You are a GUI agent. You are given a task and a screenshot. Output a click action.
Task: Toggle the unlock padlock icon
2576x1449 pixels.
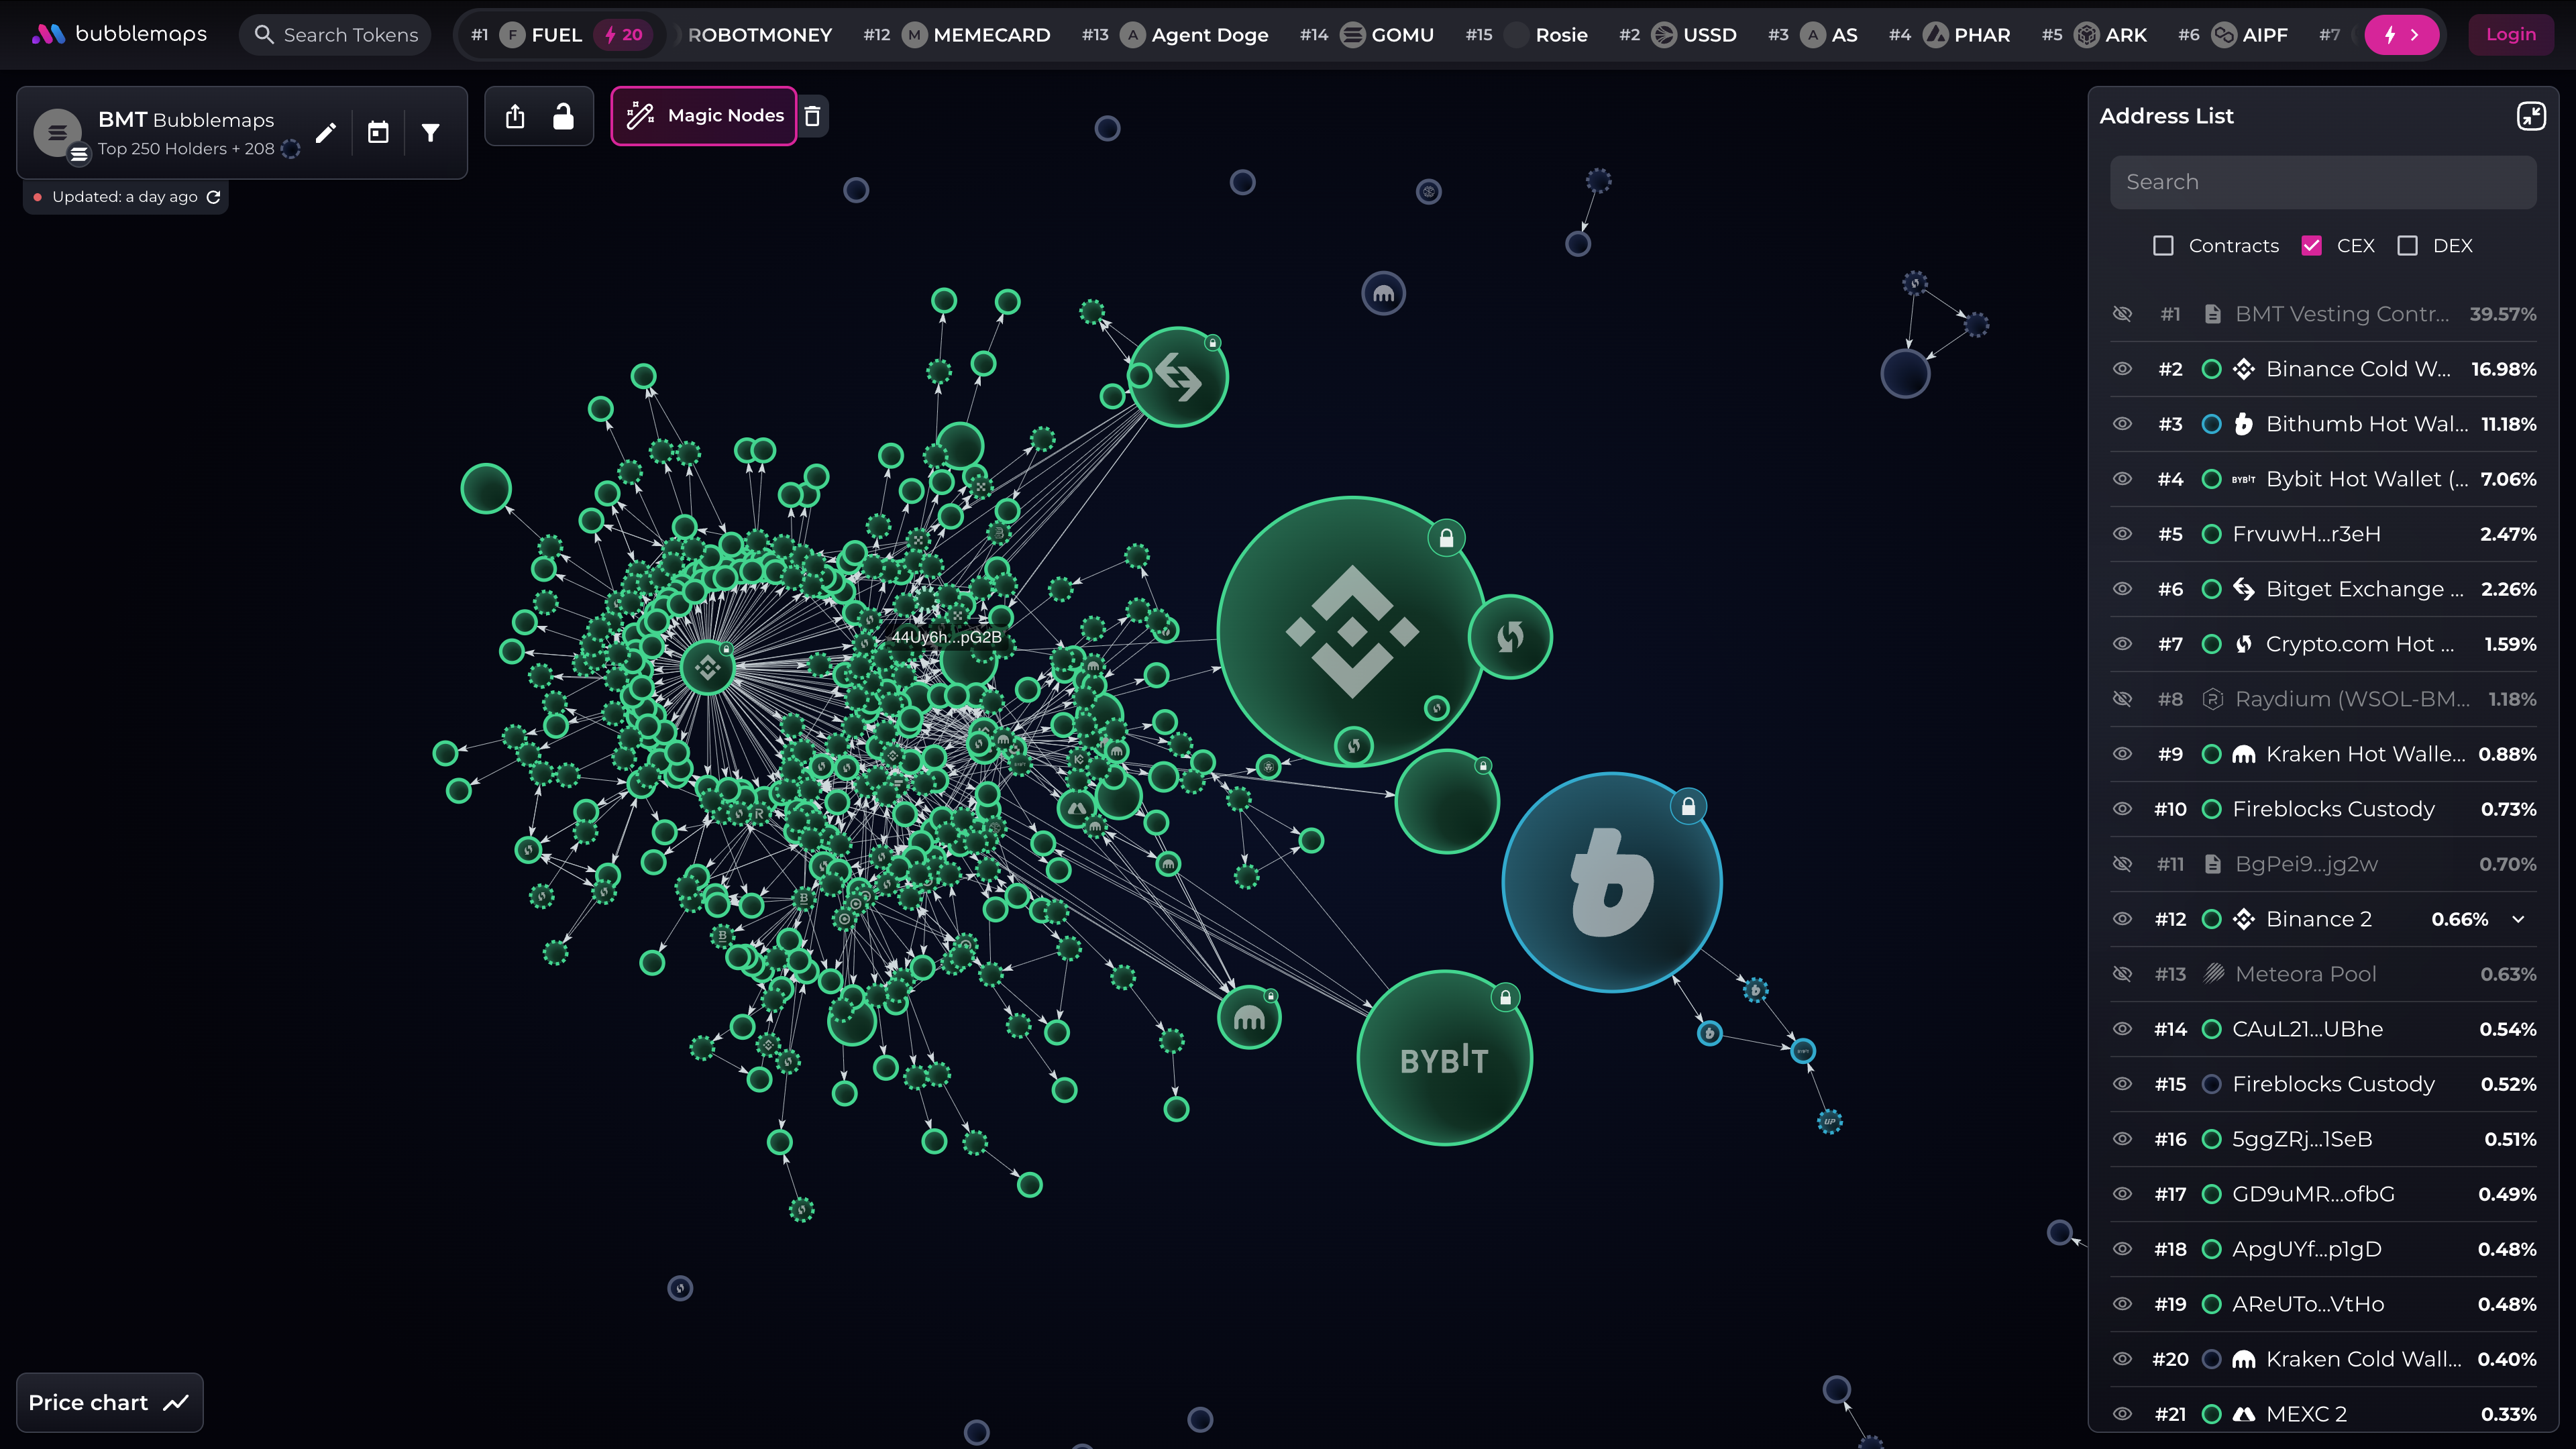563,117
